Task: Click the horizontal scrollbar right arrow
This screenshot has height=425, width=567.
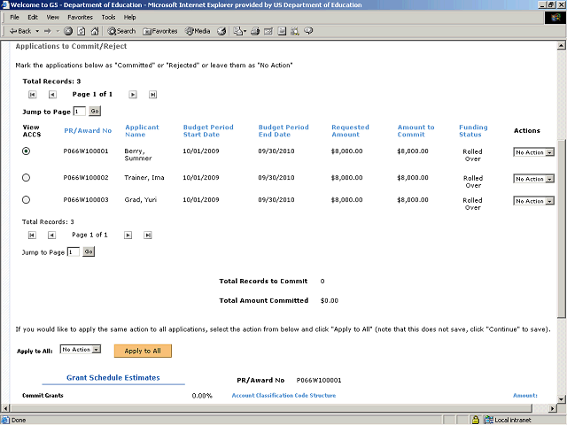Action: [552, 408]
